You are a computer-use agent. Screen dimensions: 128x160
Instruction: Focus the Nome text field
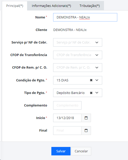click(85, 17)
